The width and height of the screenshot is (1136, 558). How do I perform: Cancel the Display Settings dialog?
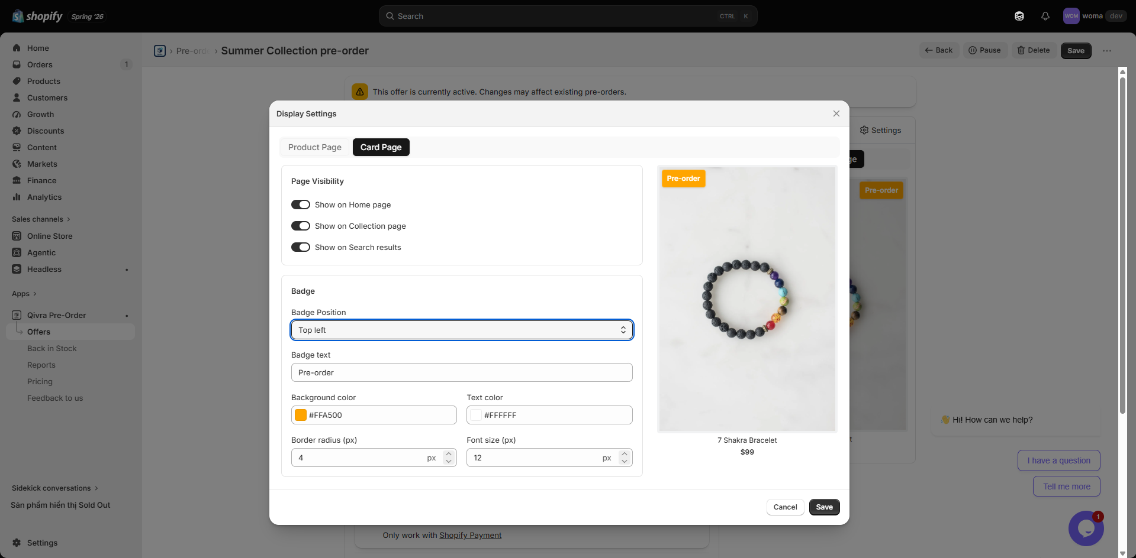point(785,507)
